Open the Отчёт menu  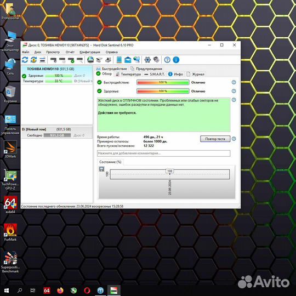tap(70, 52)
